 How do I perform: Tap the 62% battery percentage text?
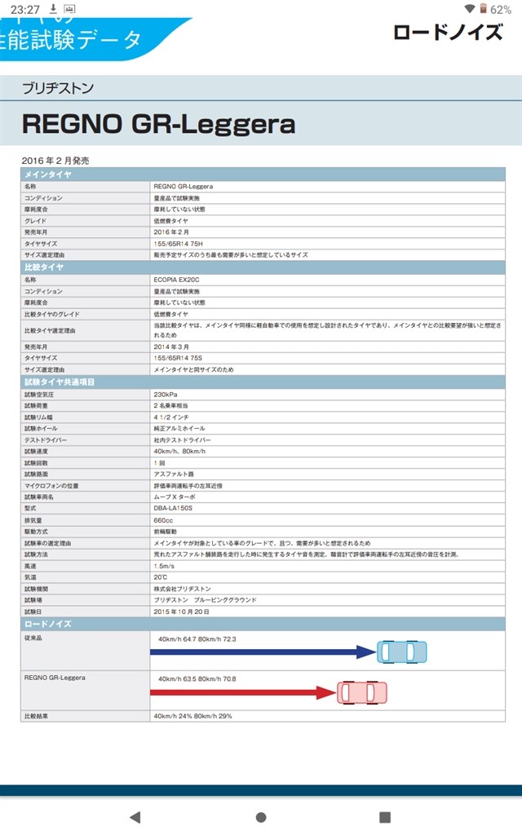pyautogui.click(x=501, y=9)
